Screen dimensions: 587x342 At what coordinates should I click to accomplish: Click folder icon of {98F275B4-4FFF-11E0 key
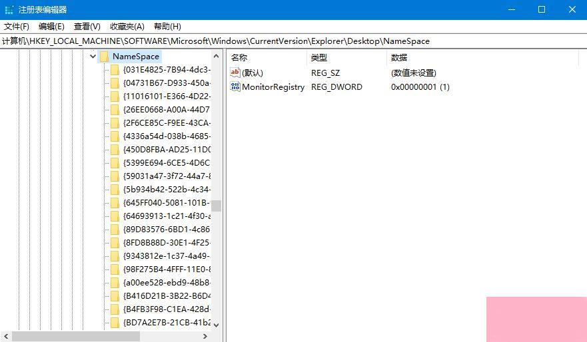[x=115, y=269]
